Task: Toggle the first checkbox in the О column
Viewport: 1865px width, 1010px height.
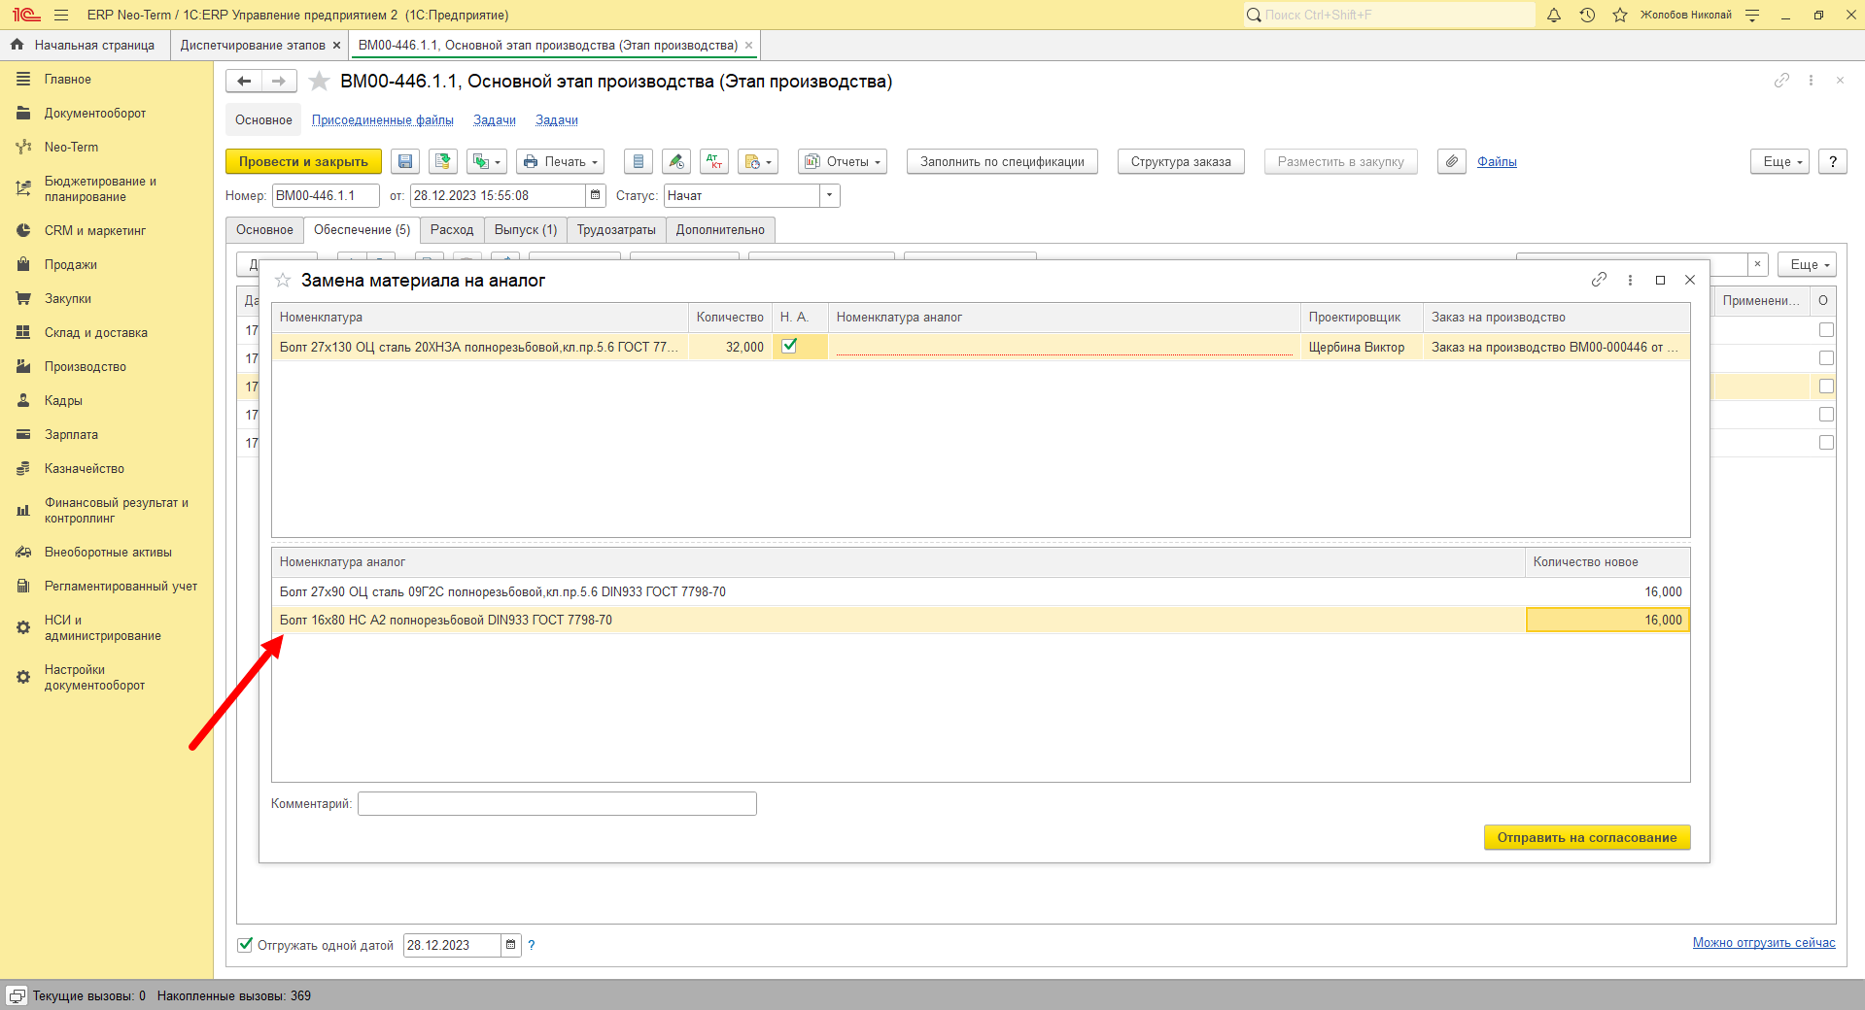Action: coord(1826,330)
